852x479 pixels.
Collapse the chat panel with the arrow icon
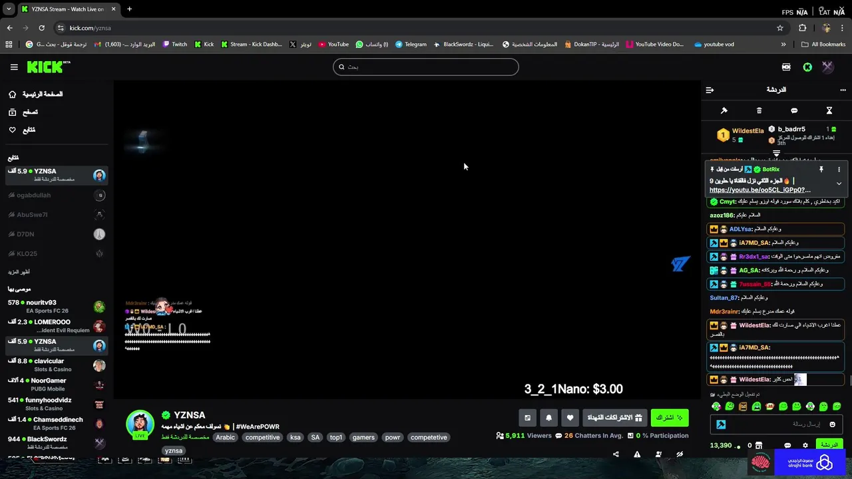coord(710,90)
